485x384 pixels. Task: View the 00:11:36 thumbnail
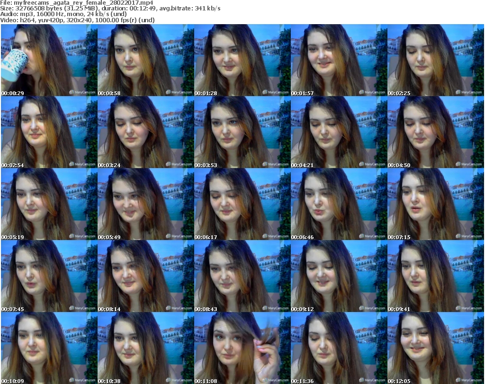[x=339, y=348]
